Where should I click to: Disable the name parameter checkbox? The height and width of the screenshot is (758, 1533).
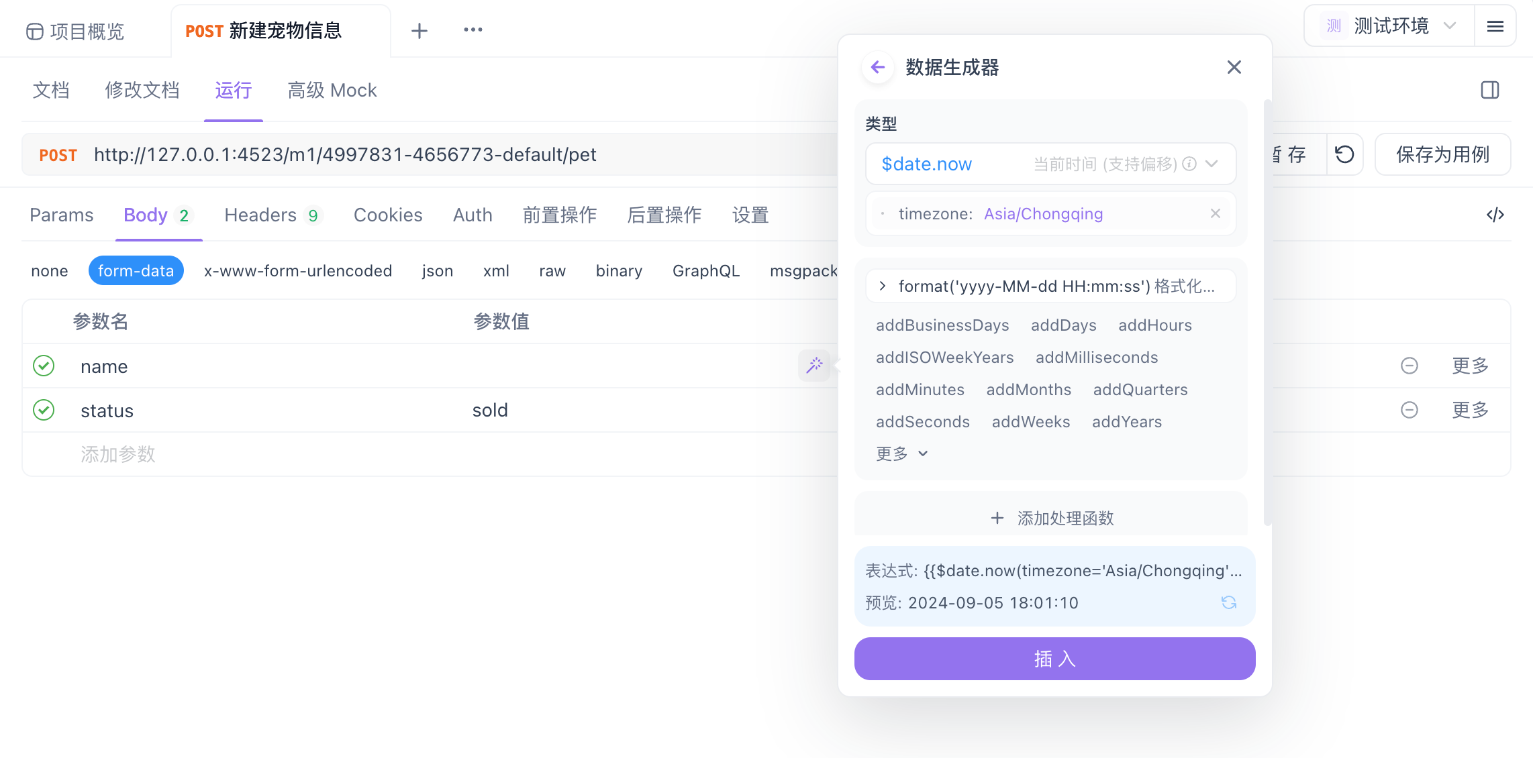(43, 366)
